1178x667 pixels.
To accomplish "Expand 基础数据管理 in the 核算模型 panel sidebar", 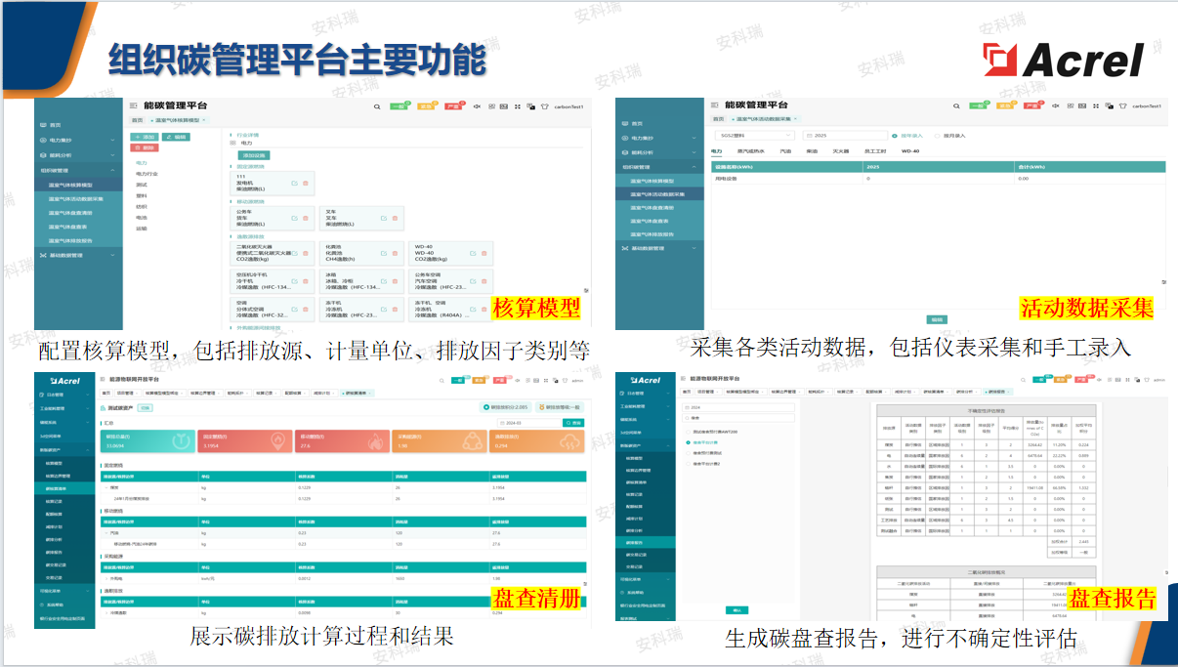I will [x=78, y=255].
